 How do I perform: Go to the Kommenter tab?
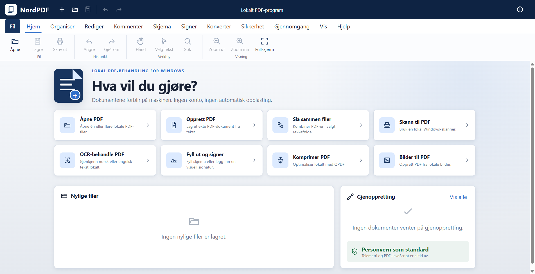pyautogui.click(x=128, y=26)
